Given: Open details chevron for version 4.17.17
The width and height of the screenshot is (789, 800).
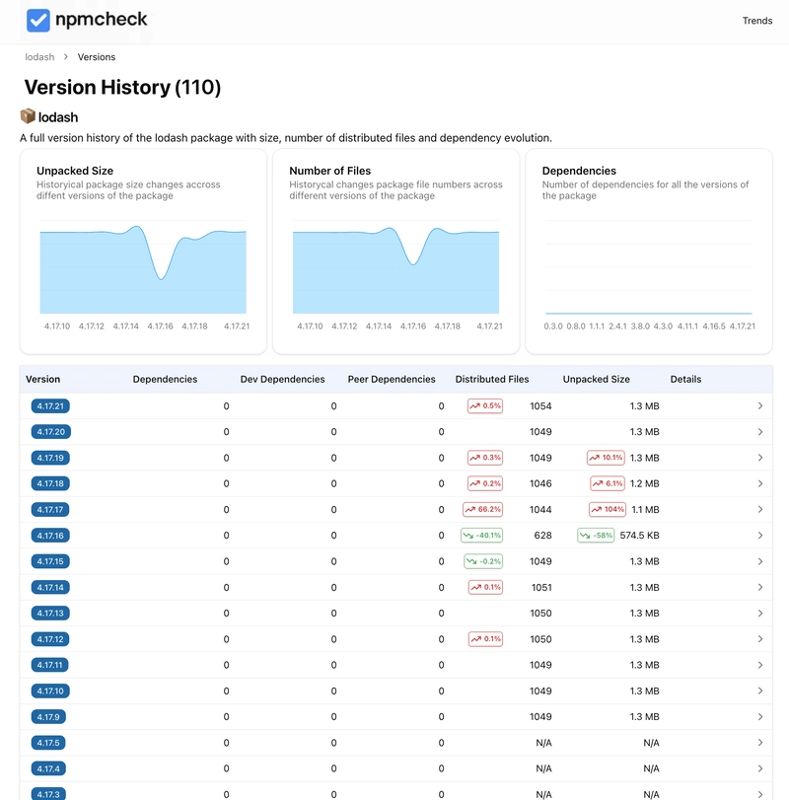Looking at the screenshot, I should pyautogui.click(x=760, y=509).
